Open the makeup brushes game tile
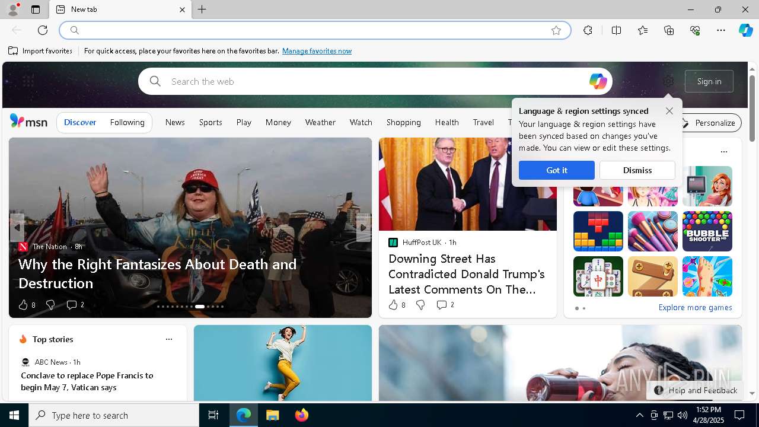This screenshot has height=427, width=759. click(x=652, y=231)
